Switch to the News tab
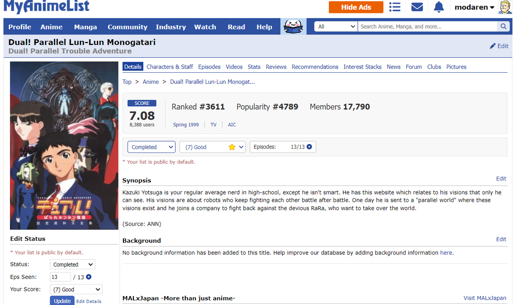This screenshot has height=305, width=514. coord(394,67)
